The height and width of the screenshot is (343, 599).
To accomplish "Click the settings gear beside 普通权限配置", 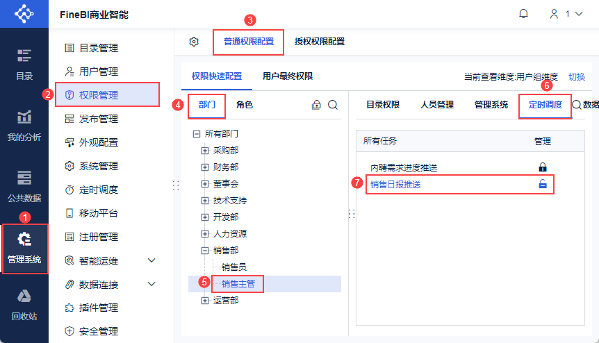I will pyautogui.click(x=194, y=42).
